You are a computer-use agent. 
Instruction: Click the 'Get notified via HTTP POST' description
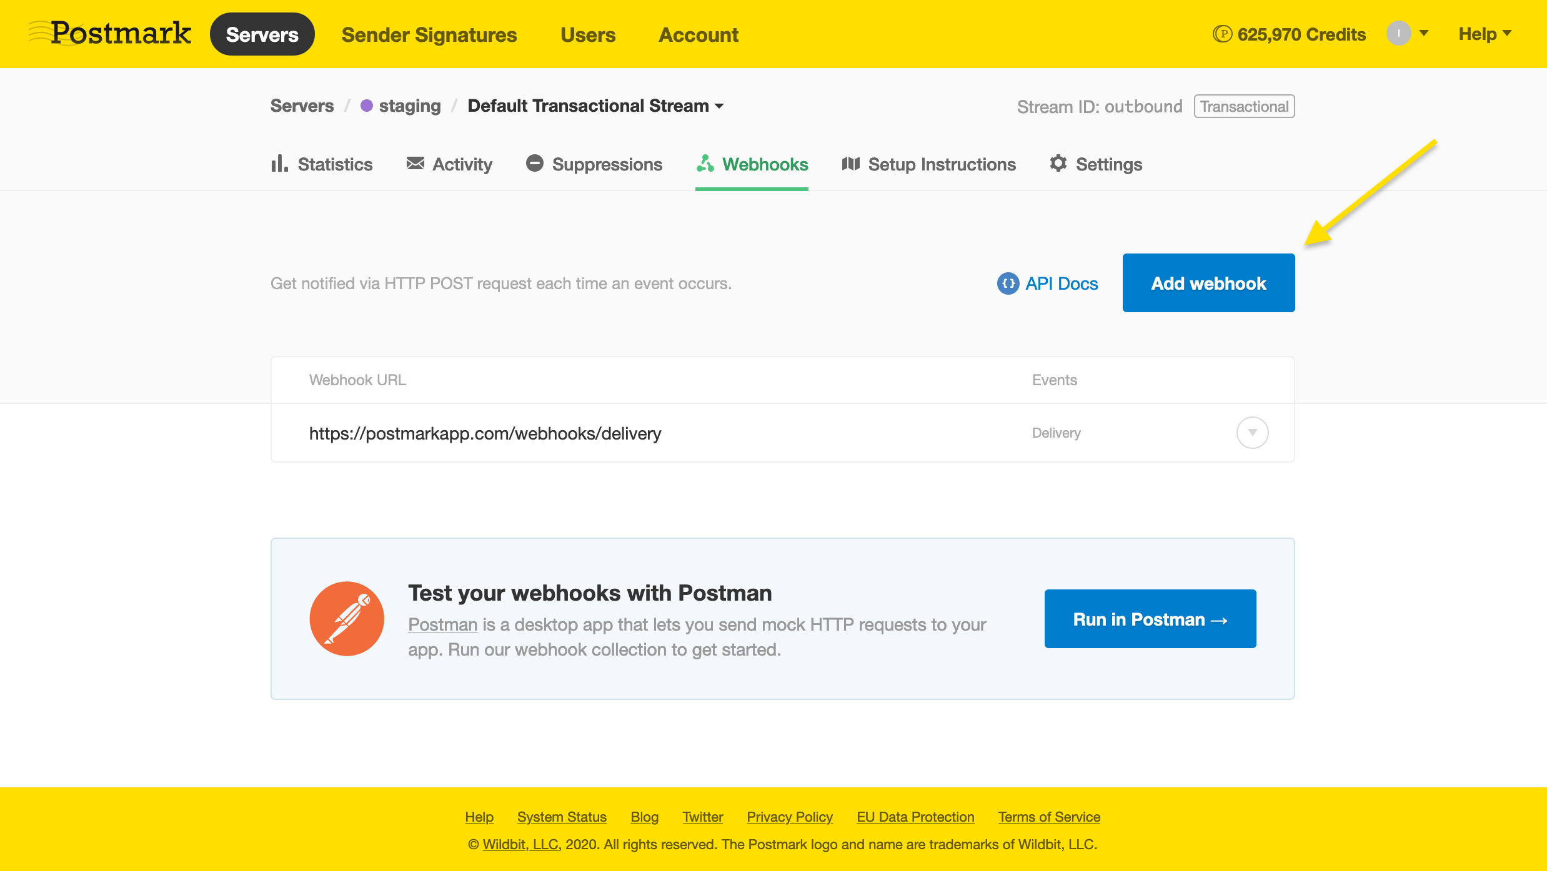[x=501, y=283]
